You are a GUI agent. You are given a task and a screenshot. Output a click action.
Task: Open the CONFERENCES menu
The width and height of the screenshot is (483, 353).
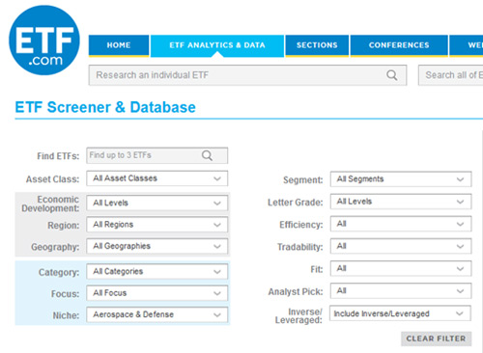point(399,45)
